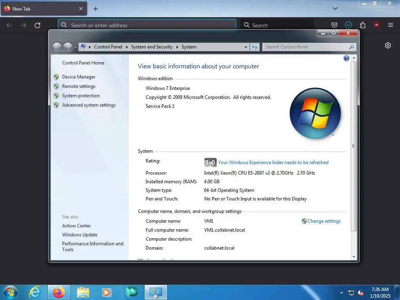
Task: Click the 1.0 rating score badge
Action: coord(211,162)
